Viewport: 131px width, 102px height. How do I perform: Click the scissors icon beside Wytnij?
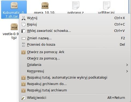24,18
